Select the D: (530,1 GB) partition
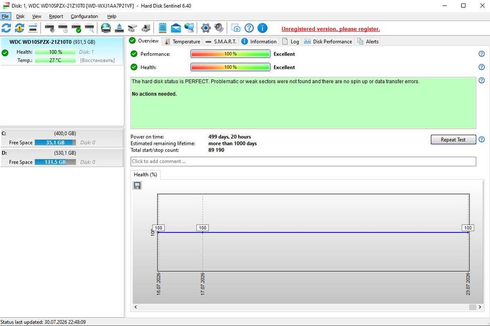The image size is (490, 326). click(x=62, y=158)
